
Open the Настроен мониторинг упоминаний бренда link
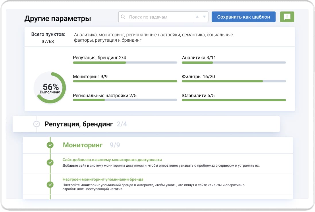103,180
